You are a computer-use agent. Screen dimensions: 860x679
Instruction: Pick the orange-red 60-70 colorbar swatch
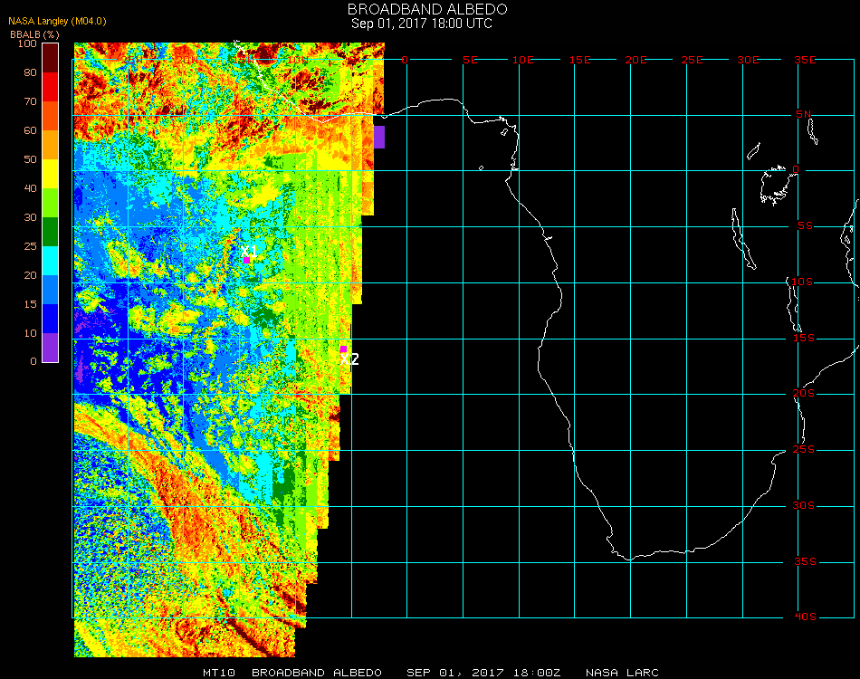pyautogui.click(x=51, y=116)
